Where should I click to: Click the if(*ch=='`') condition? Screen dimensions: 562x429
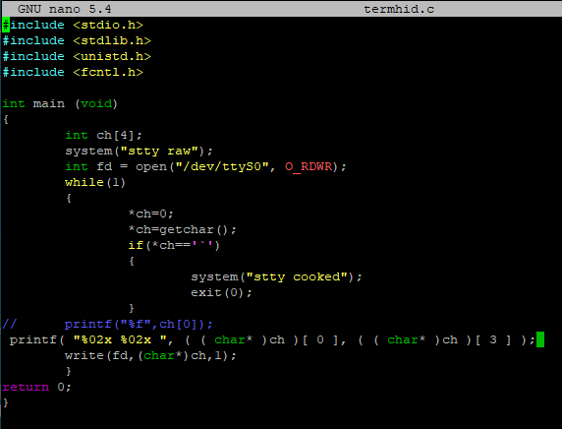[174, 246]
